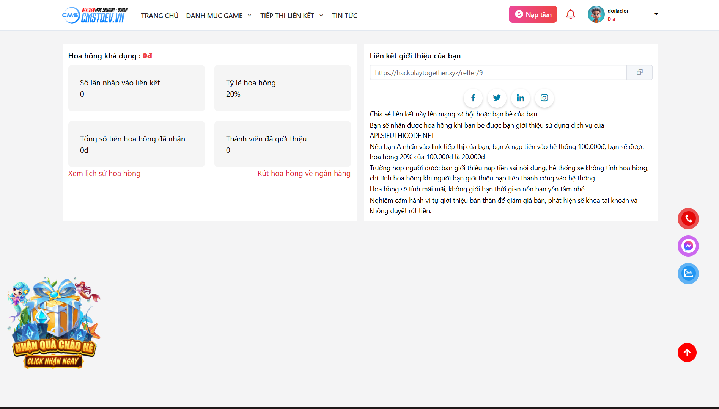Viewport: 719px width, 409px height.
Task: Open Xem lịch sử hoa hồng link
Action: tap(104, 173)
